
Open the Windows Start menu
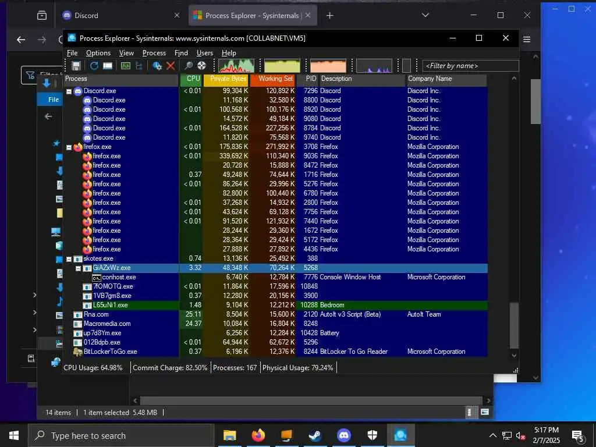14,435
